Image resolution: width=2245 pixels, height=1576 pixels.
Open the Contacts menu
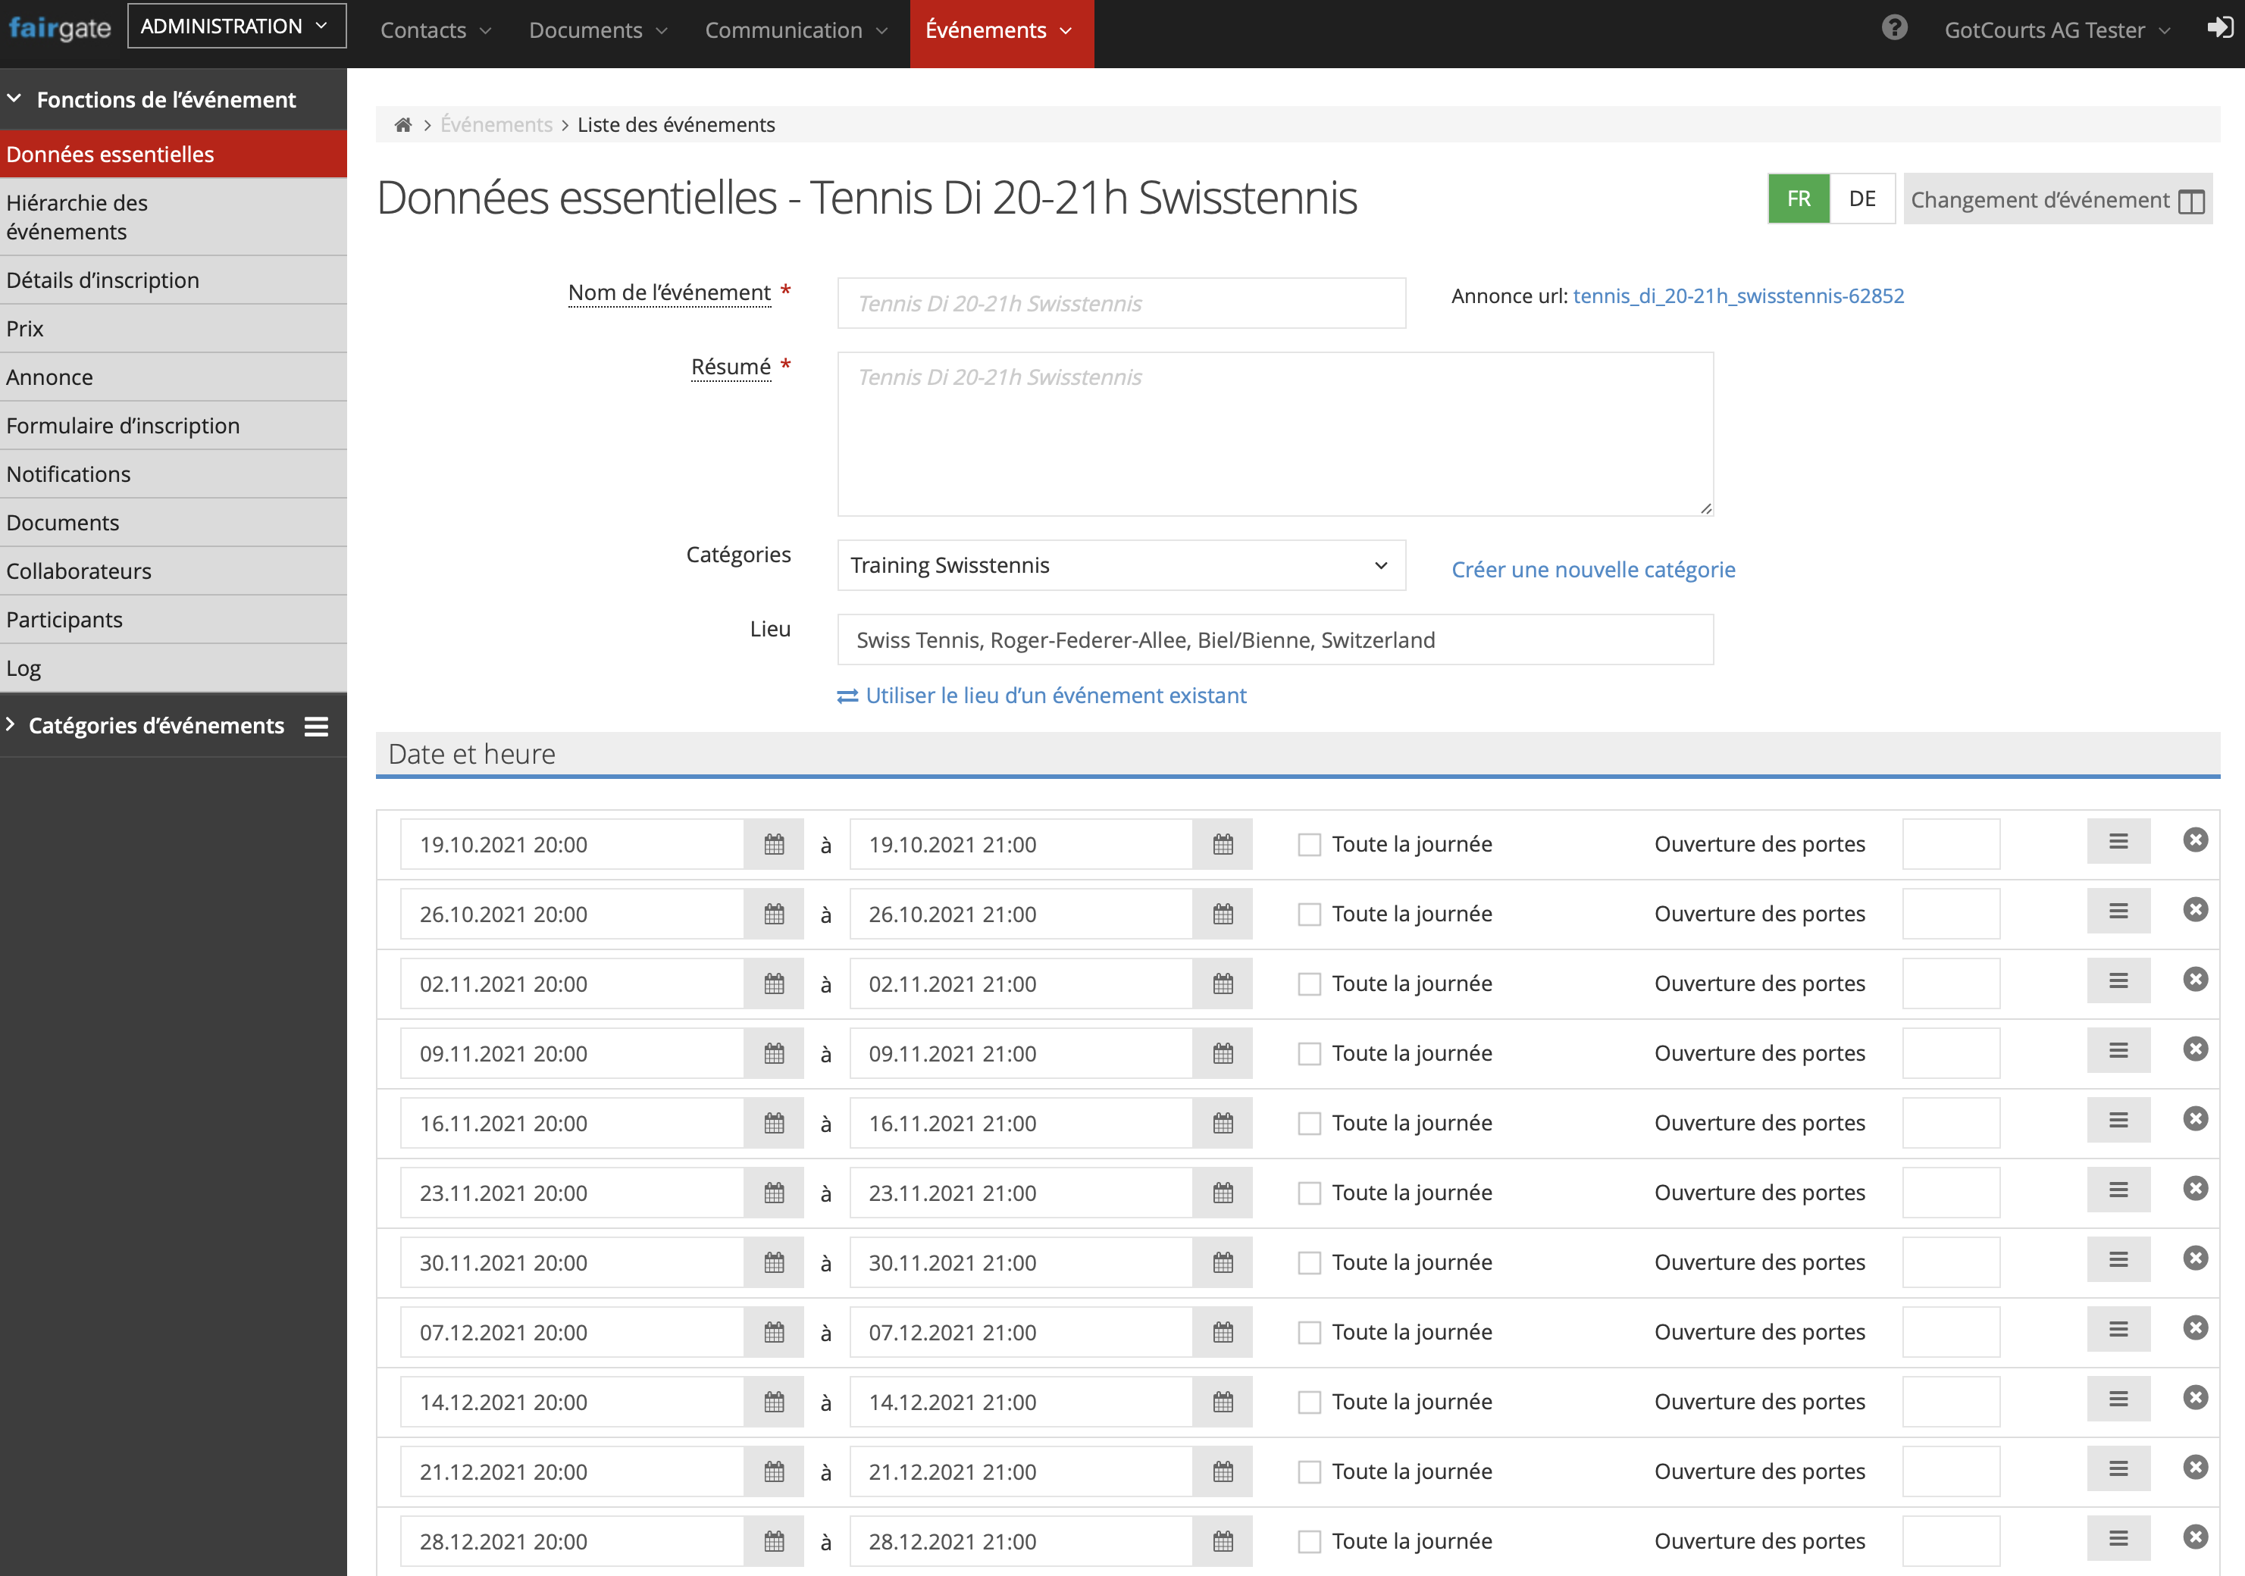(x=435, y=30)
